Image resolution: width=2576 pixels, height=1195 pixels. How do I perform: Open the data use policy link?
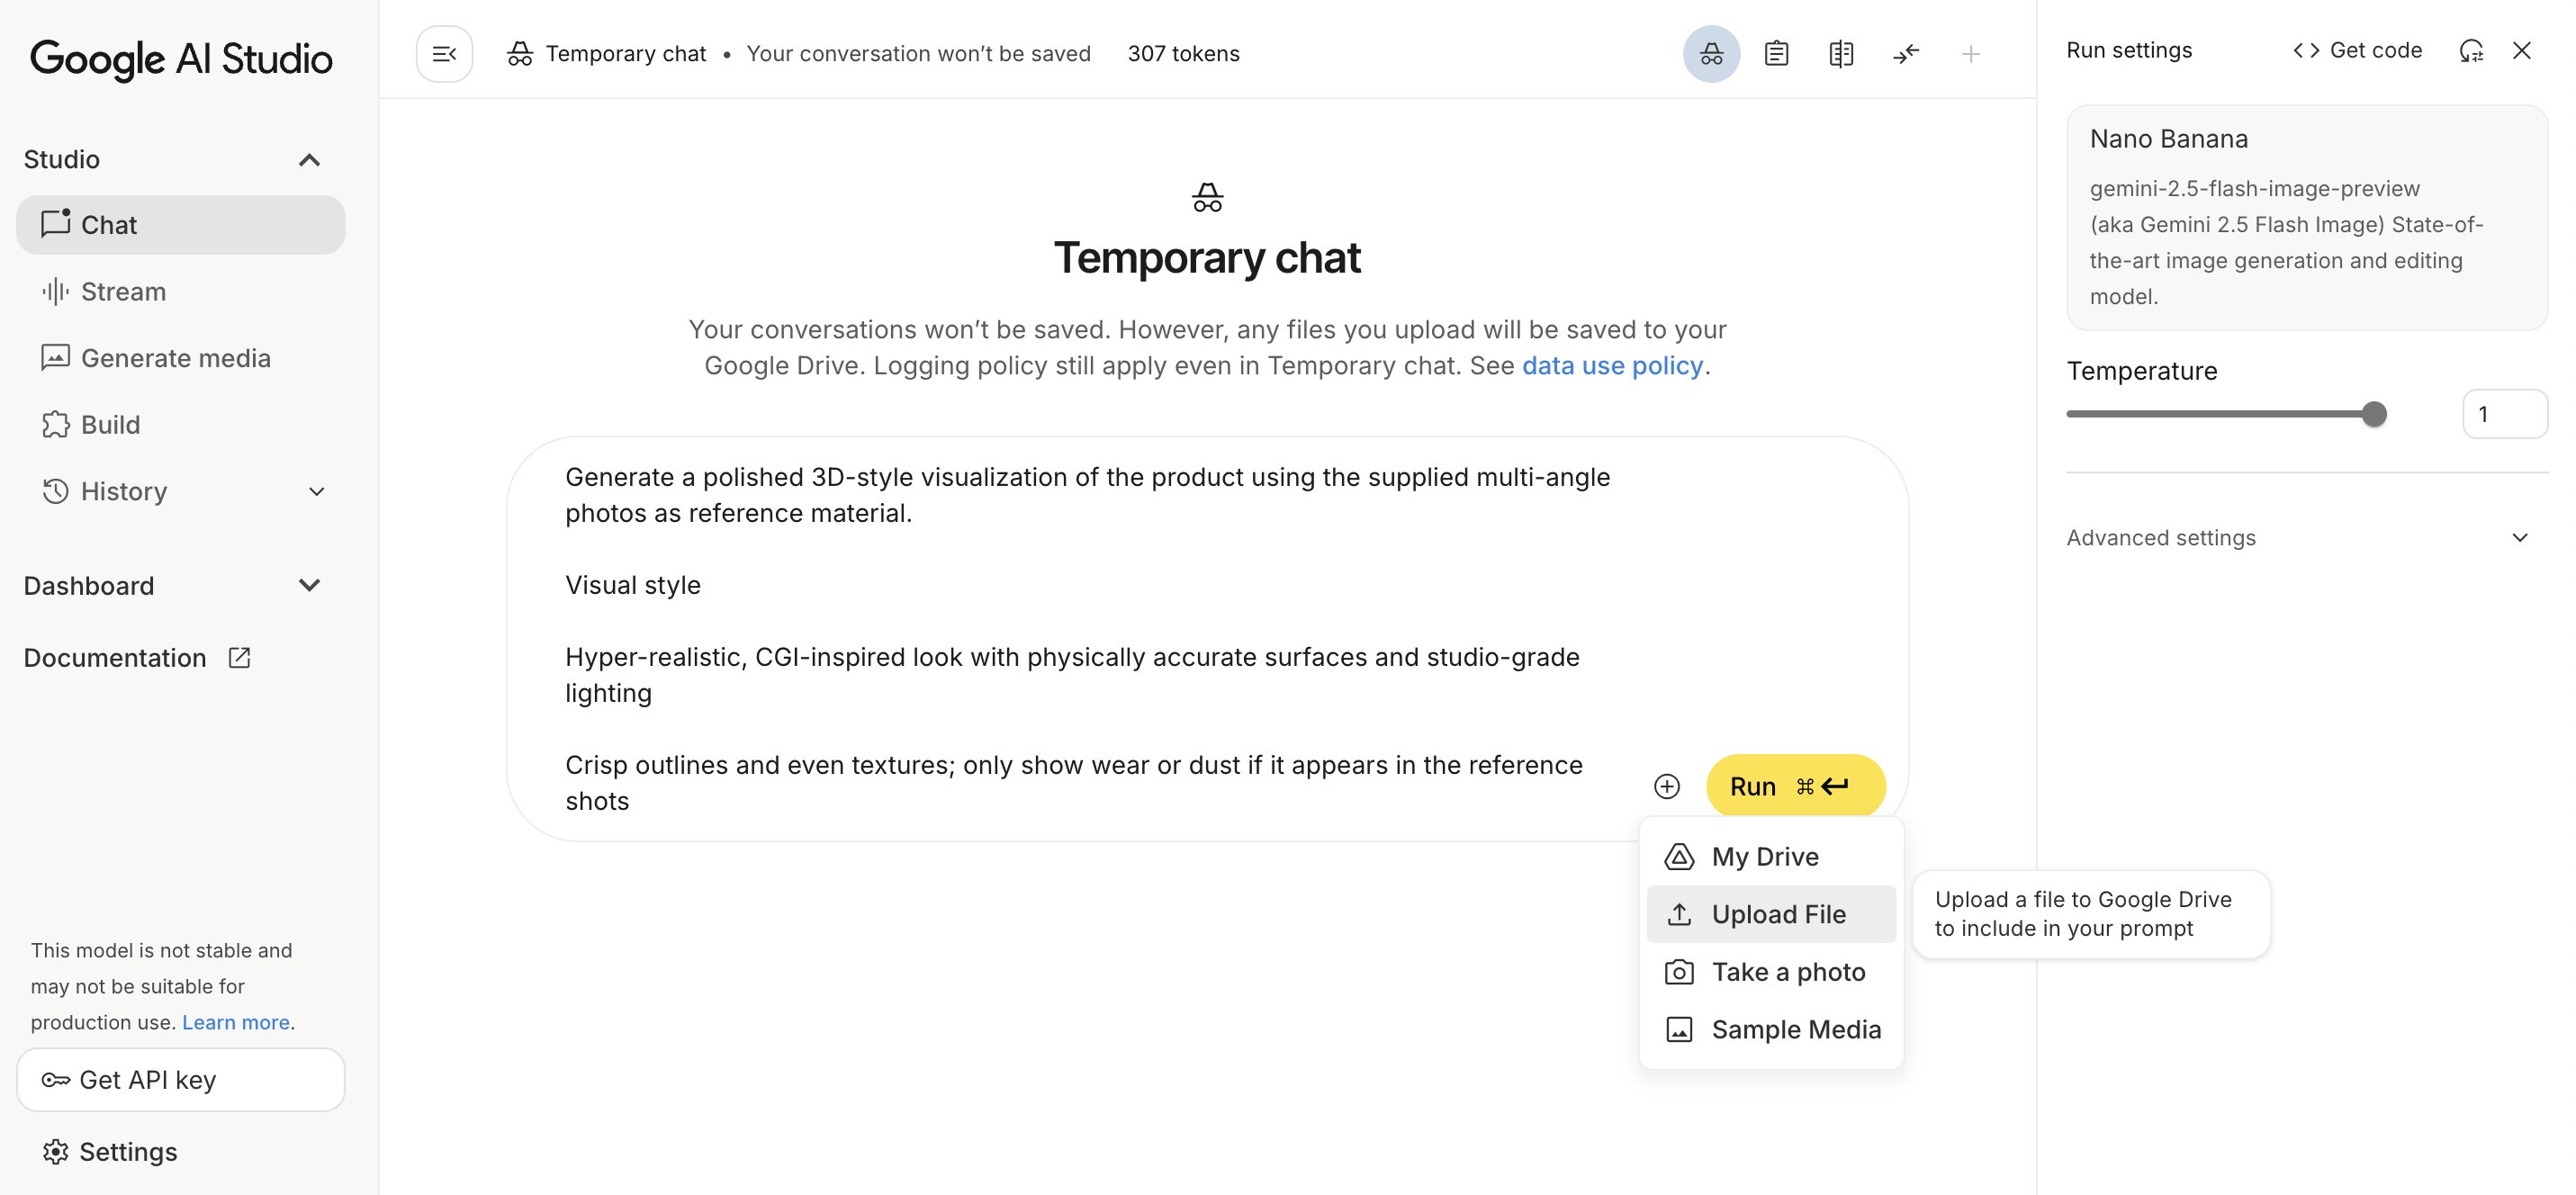click(x=1612, y=366)
